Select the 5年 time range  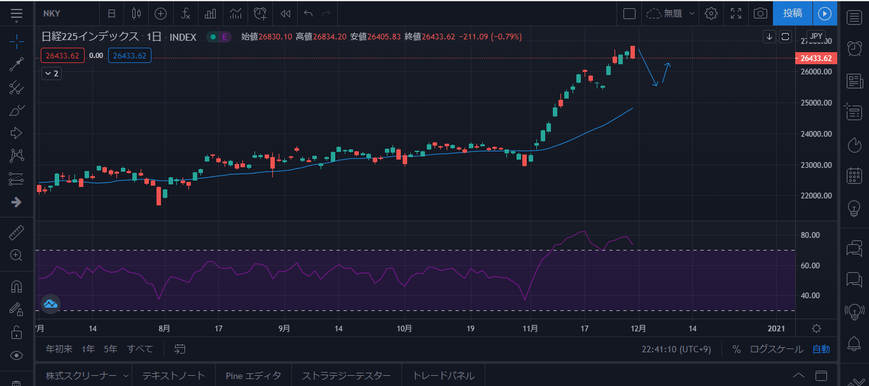(111, 349)
